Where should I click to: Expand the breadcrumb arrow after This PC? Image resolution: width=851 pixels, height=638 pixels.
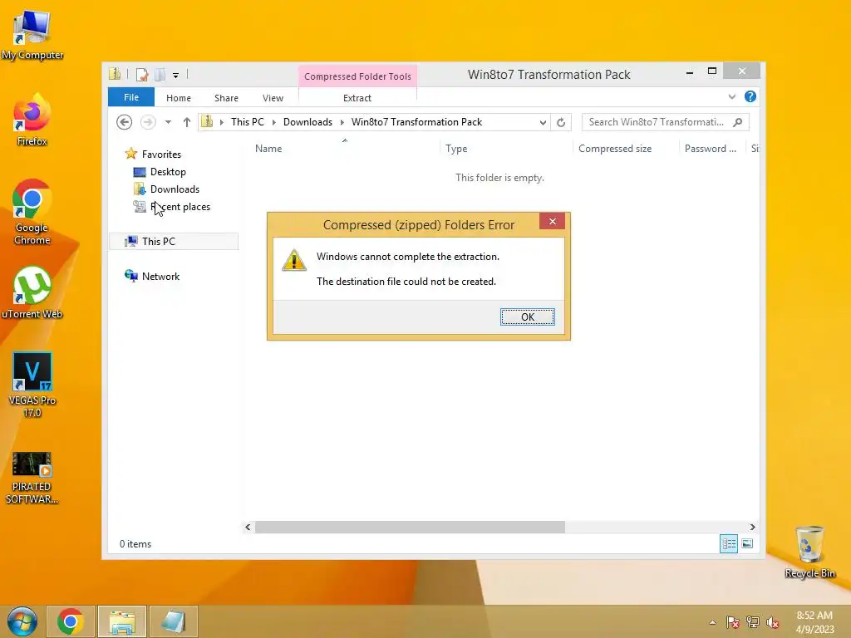point(273,122)
